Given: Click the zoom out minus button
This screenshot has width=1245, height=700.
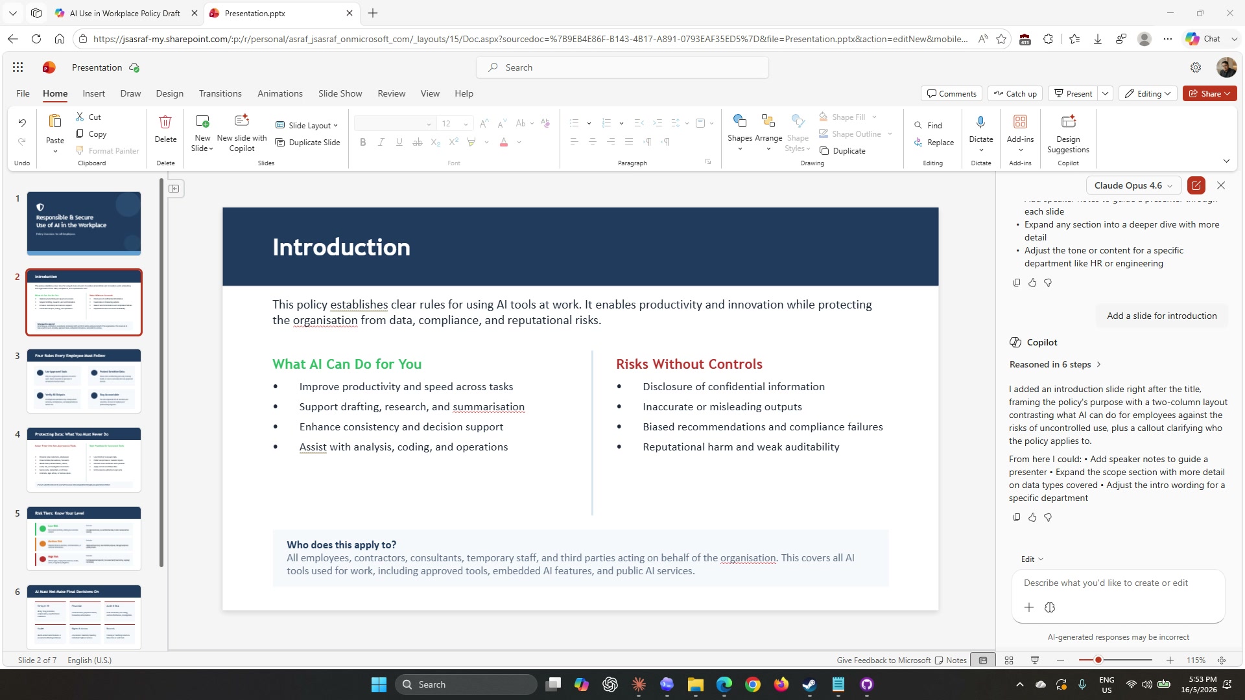Looking at the screenshot, I should point(1060,660).
